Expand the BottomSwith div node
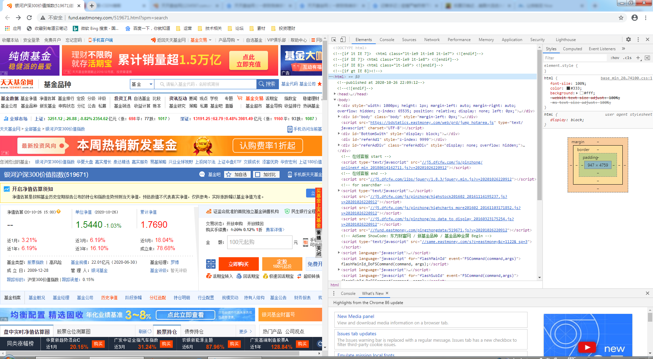Image resolution: width=653 pixels, height=359 pixels. tap(339, 134)
